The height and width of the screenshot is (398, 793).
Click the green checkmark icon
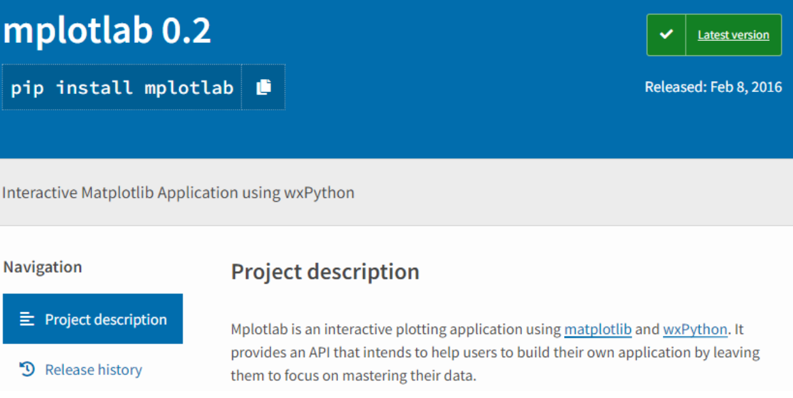pos(666,34)
